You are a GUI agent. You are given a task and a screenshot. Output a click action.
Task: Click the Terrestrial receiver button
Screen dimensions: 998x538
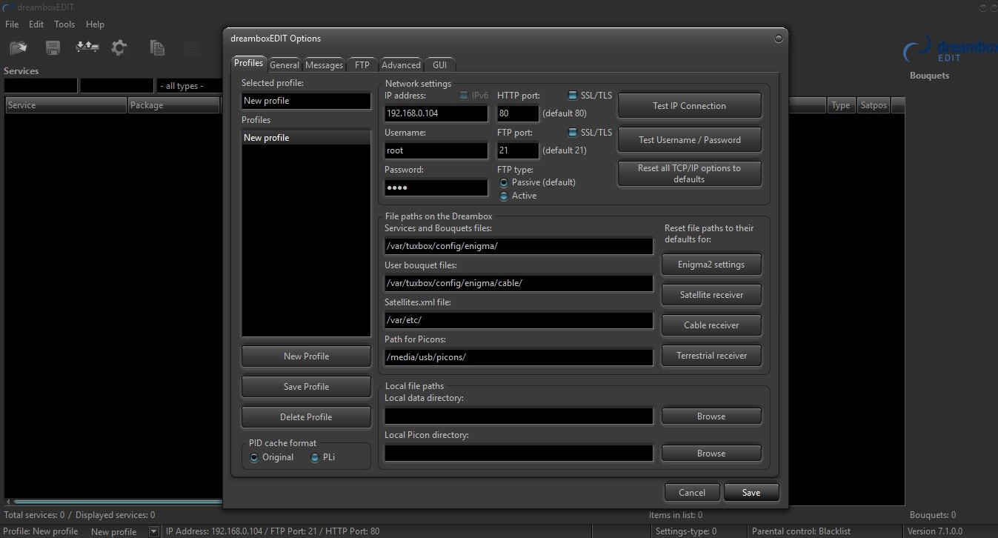coord(711,356)
